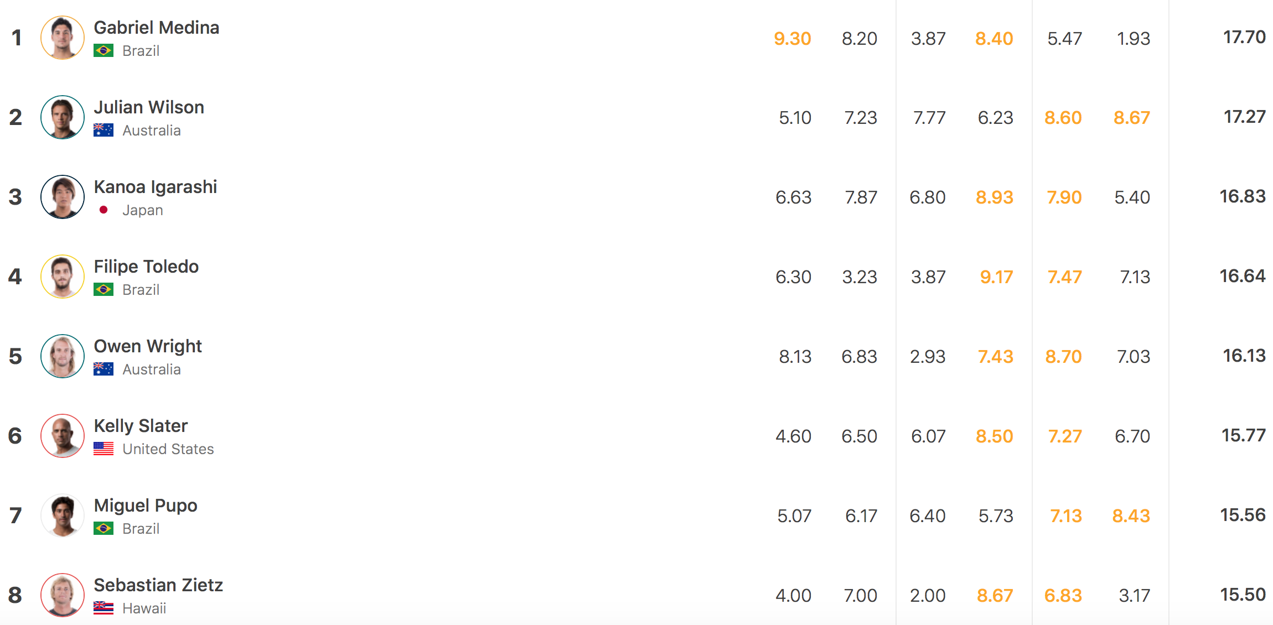Click Gabriel Medina's 9.30 wave score
This screenshot has width=1273, height=625.
(x=792, y=39)
